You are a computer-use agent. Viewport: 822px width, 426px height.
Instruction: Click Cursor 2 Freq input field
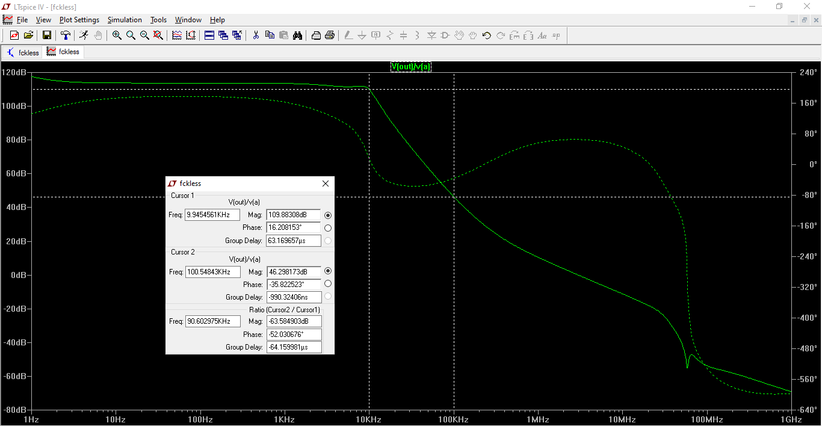[x=212, y=272]
